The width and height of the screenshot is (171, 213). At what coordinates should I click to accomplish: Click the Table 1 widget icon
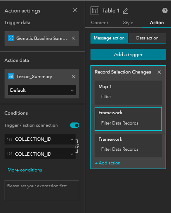click(x=95, y=11)
